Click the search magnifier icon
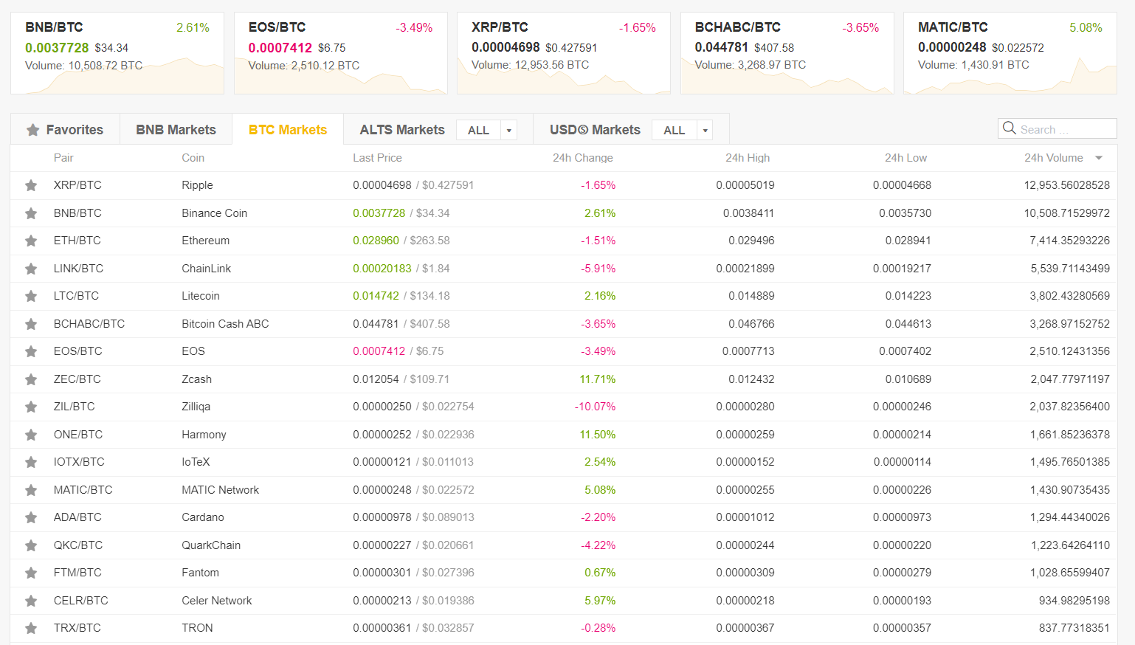1135x645 pixels. click(x=1009, y=128)
